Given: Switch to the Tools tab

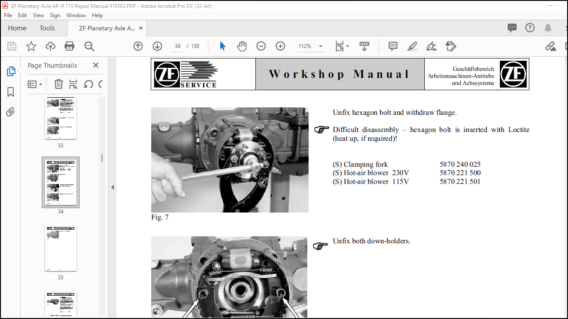Looking at the screenshot, I should 47,28.
